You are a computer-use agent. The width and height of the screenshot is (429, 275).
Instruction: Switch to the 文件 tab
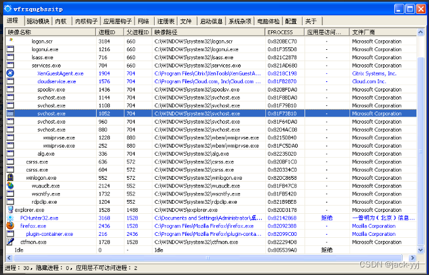tap(186, 21)
